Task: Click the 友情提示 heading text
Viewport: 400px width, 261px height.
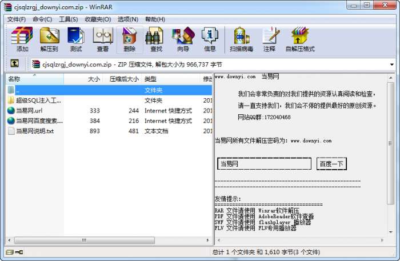Action: [227, 199]
